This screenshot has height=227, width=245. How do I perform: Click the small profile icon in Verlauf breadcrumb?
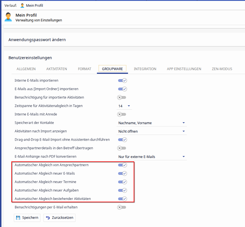[22, 6]
